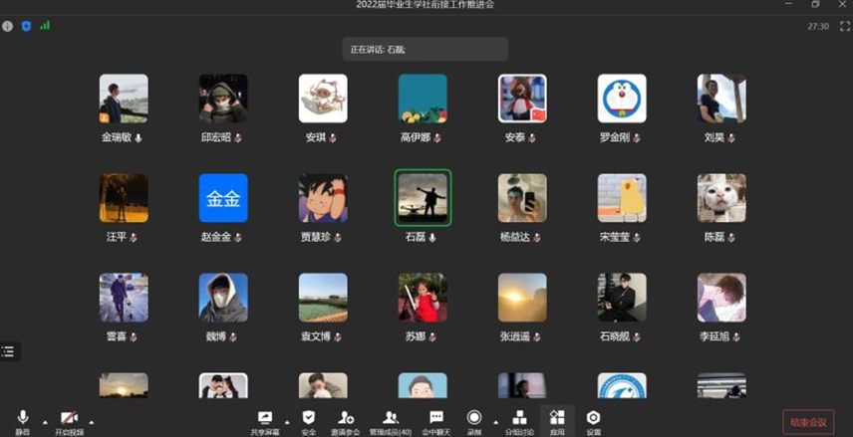Invite participants via 邀请参会
The image size is (853, 437).
tap(346, 420)
